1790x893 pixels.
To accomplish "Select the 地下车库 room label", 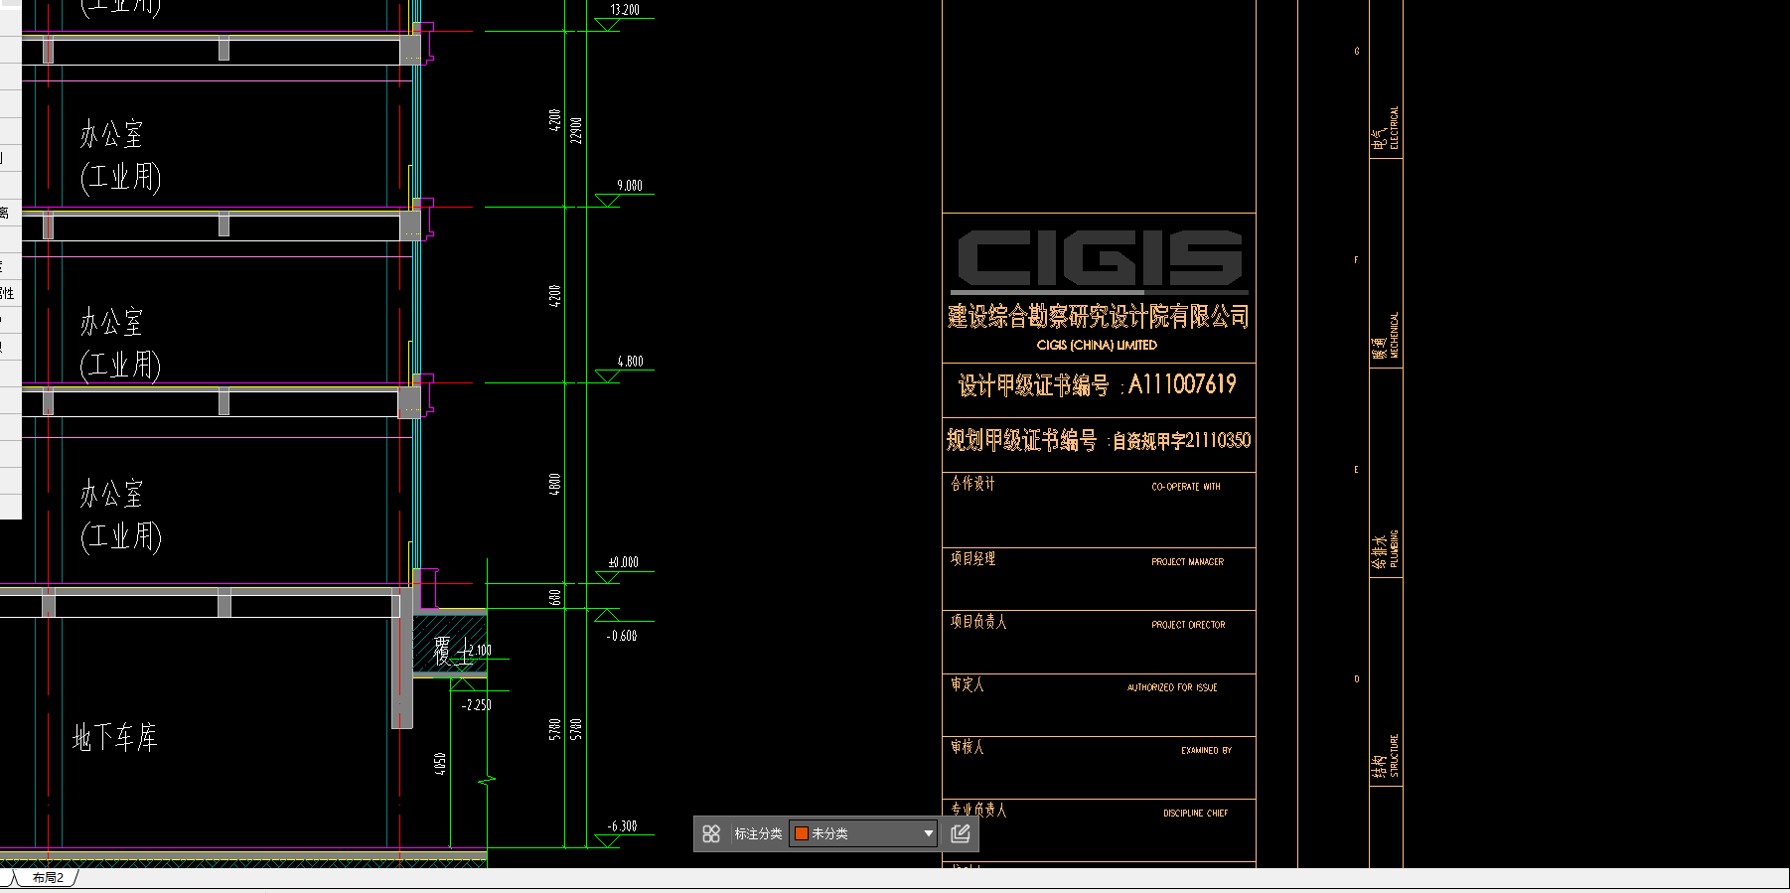I will coord(115,737).
